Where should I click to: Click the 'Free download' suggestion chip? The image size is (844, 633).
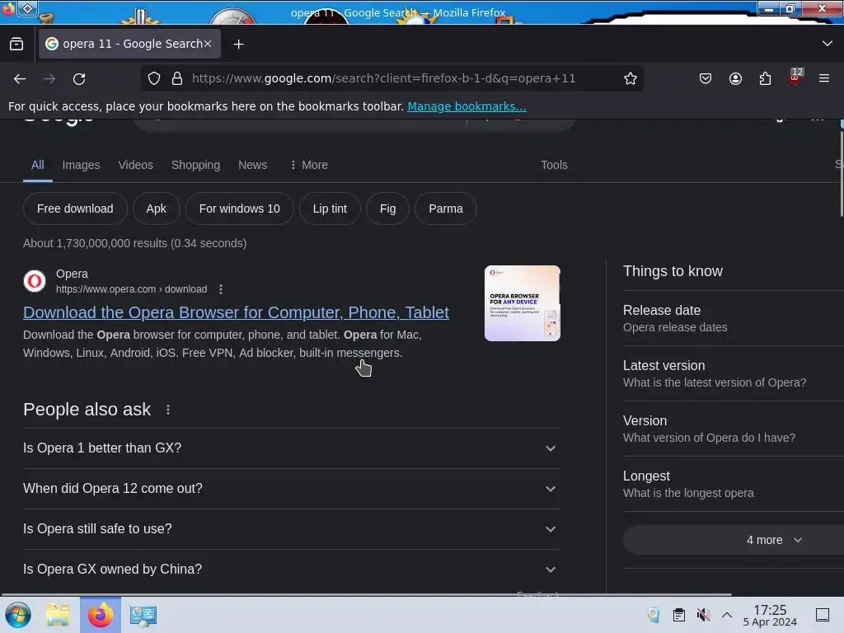(75, 209)
